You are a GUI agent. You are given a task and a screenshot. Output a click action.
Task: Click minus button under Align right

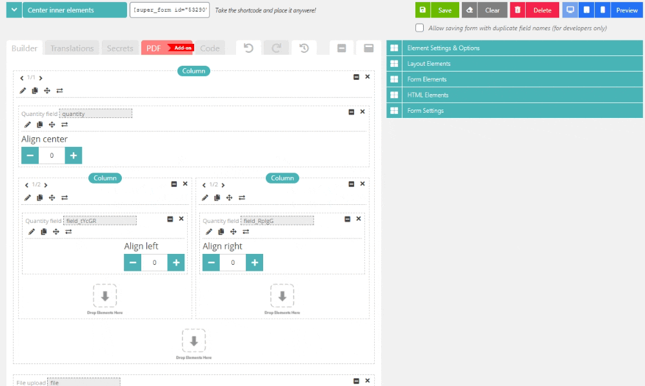(211, 263)
